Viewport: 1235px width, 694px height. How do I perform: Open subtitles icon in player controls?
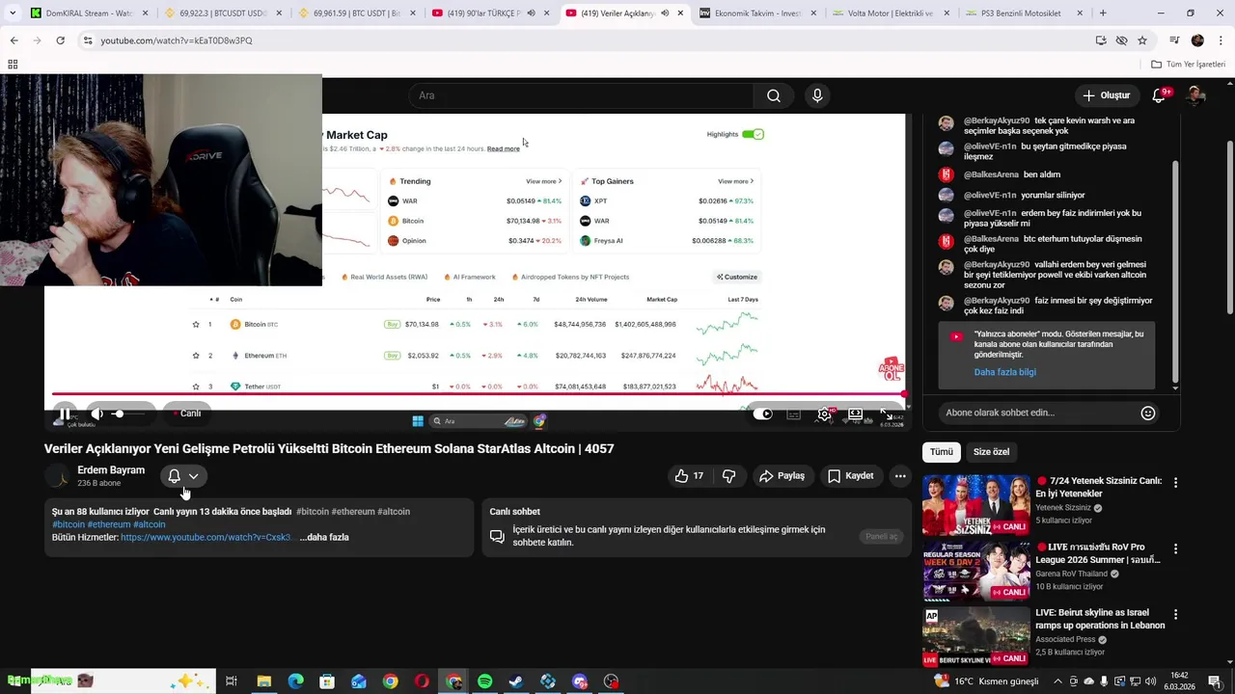(x=793, y=414)
